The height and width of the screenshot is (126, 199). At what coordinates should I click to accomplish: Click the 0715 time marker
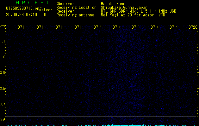click(x=97, y=27)
